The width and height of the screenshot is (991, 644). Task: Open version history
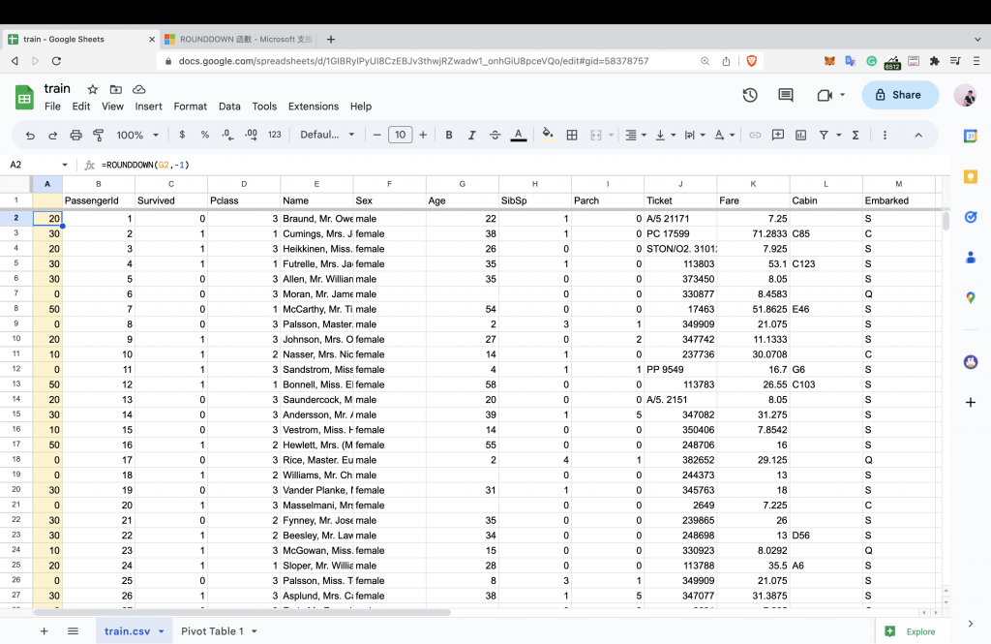[x=750, y=95]
